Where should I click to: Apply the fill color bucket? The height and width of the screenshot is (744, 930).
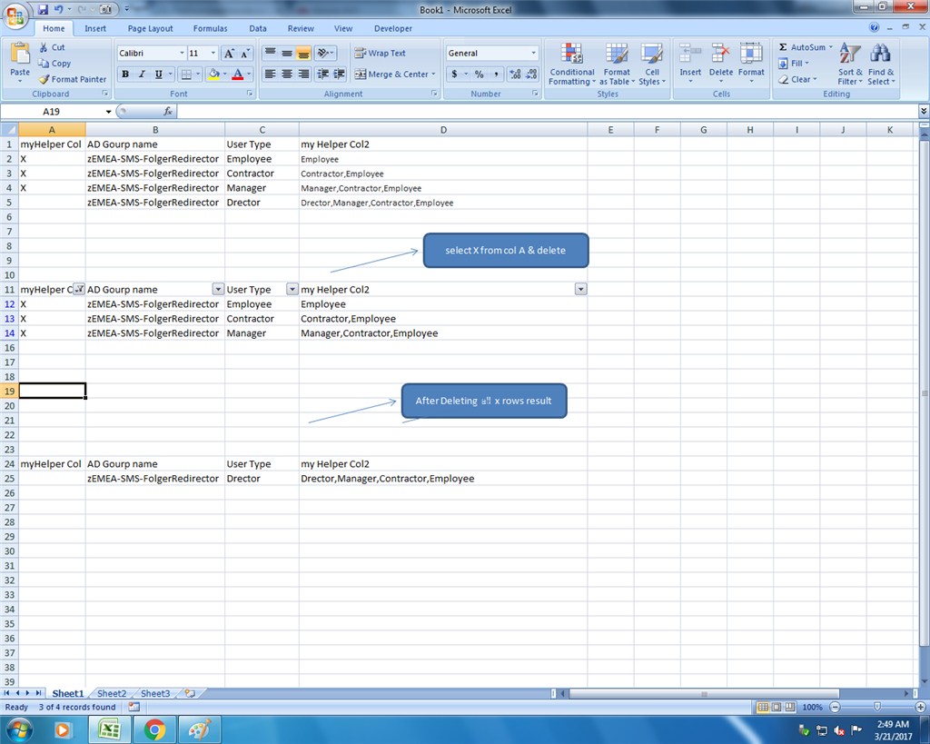pos(214,74)
